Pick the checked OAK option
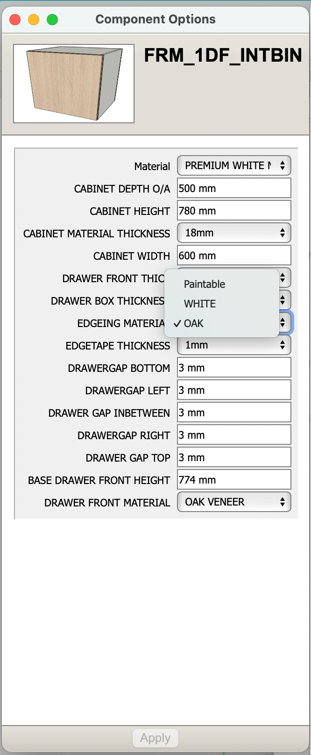 194,323
